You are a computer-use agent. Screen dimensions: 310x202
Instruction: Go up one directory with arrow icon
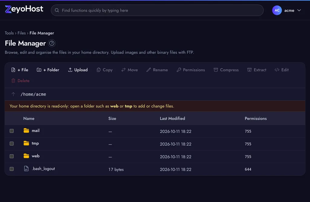[13, 94]
